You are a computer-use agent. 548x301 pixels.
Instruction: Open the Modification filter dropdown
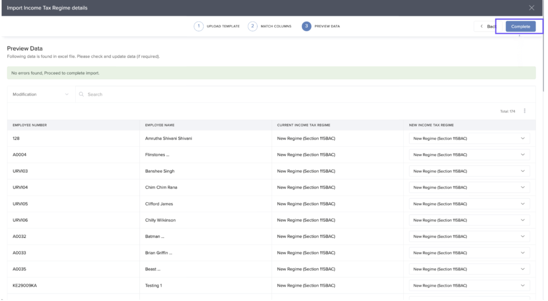41,94
